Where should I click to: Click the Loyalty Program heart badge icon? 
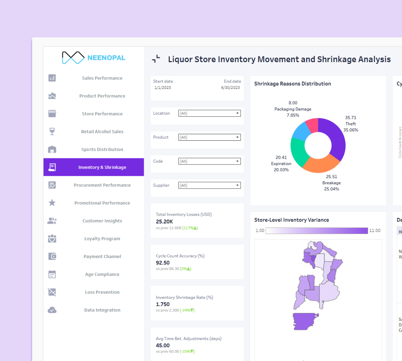pyautogui.click(x=52, y=238)
